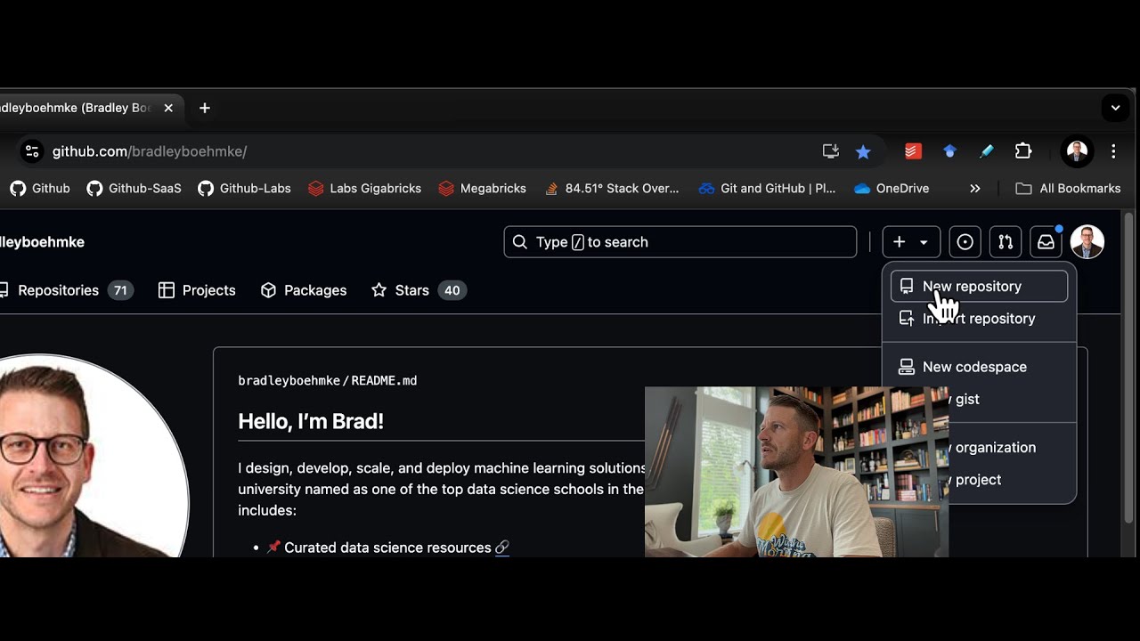Open the Labs Gigabricks bookmark

tap(364, 189)
